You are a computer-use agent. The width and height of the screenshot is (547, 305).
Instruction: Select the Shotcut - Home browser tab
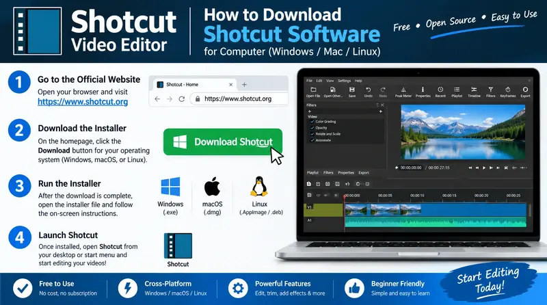195,85
